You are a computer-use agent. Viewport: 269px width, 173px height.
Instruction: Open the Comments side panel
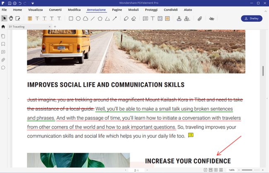(x=3, y=52)
